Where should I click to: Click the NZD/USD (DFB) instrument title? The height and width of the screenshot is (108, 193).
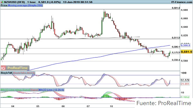click(14, 2)
